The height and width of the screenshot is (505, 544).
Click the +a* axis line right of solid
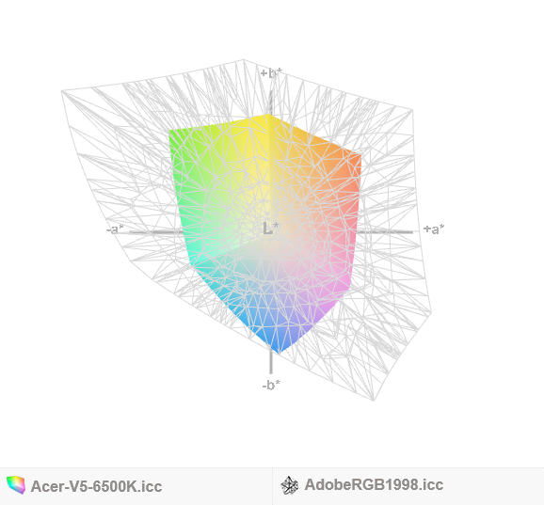(385, 232)
